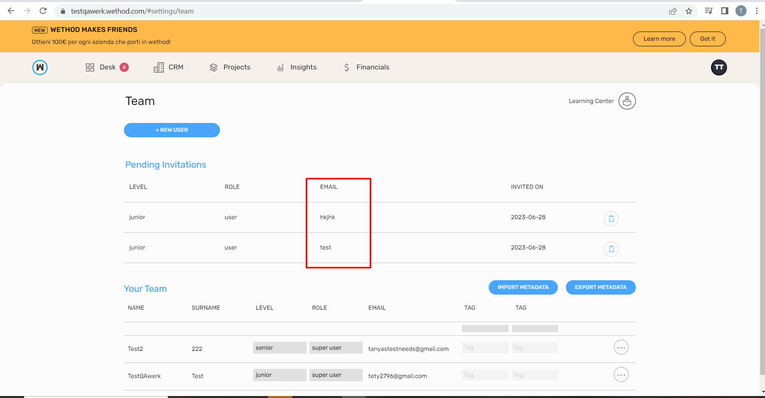Delete the test pending invitation
Screen dimensions: 765x398
coord(611,249)
